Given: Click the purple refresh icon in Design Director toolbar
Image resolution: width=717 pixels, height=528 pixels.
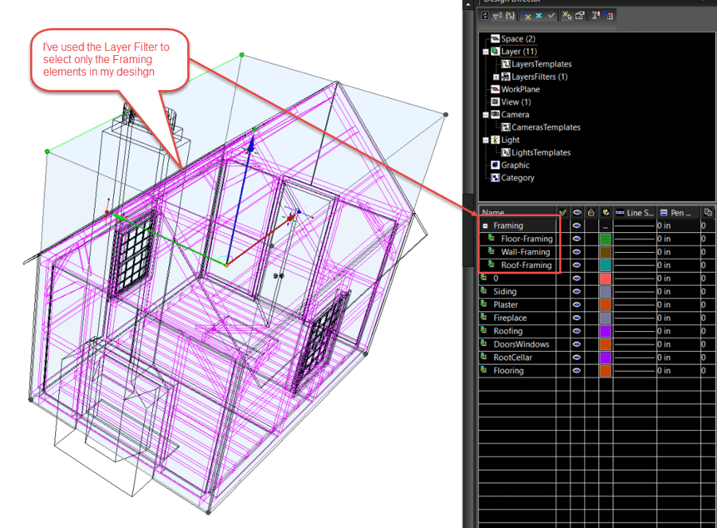Looking at the screenshot, I should coord(485,16).
